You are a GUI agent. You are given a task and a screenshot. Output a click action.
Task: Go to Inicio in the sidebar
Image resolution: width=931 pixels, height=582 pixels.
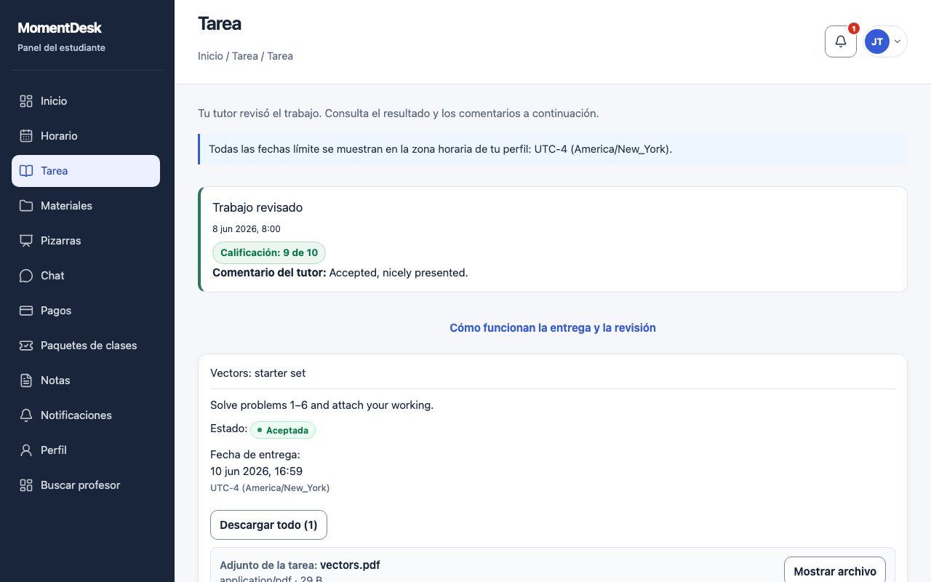(86, 101)
